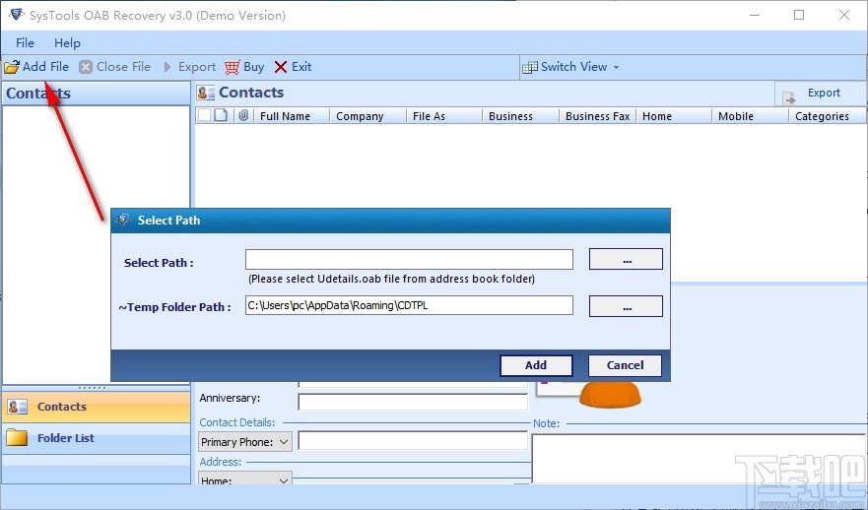Click the attachment paperclip column icon
Image resolution: width=868 pixels, height=510 pixels.
click(243, 115)
